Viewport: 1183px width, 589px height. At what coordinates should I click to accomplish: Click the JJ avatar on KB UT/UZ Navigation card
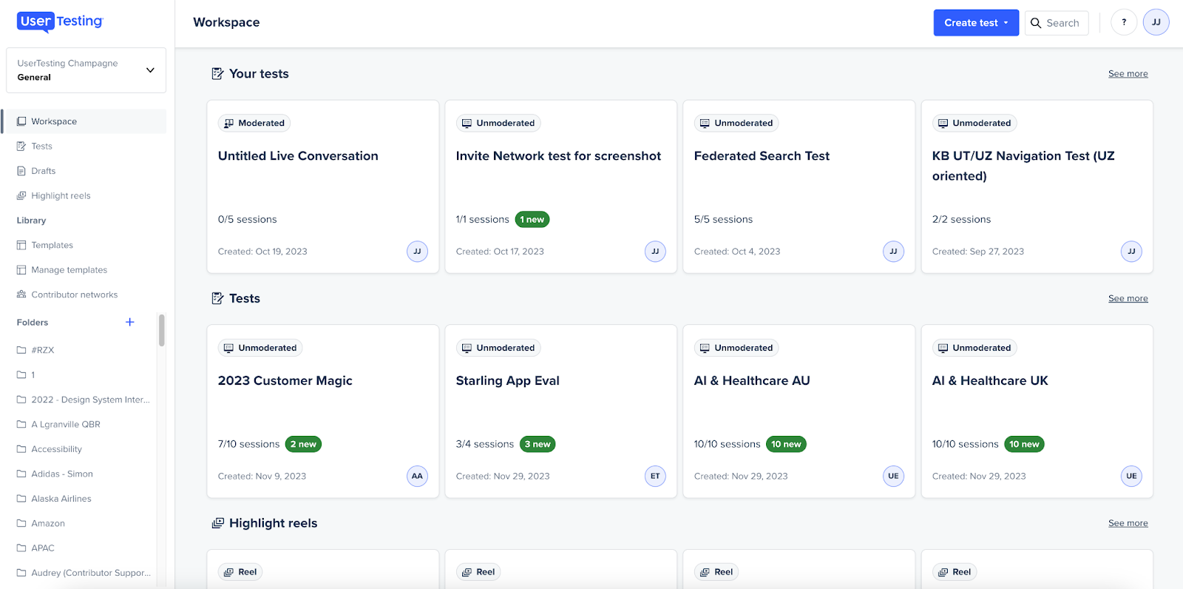coord(1131,252)
